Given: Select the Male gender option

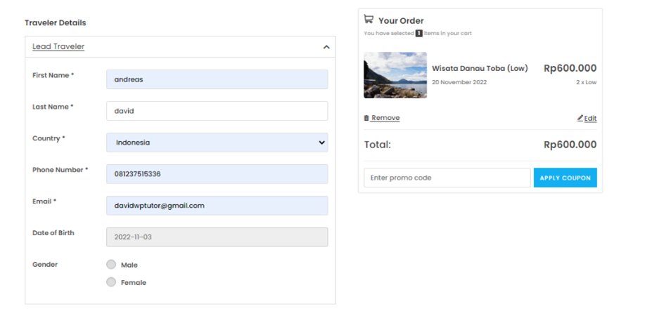Looking at the screenshot, I should click(111, 265).
